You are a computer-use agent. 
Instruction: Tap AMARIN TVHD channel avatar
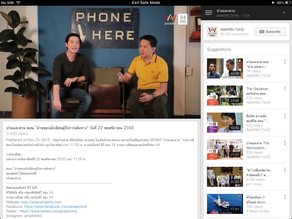pos(212,32)
